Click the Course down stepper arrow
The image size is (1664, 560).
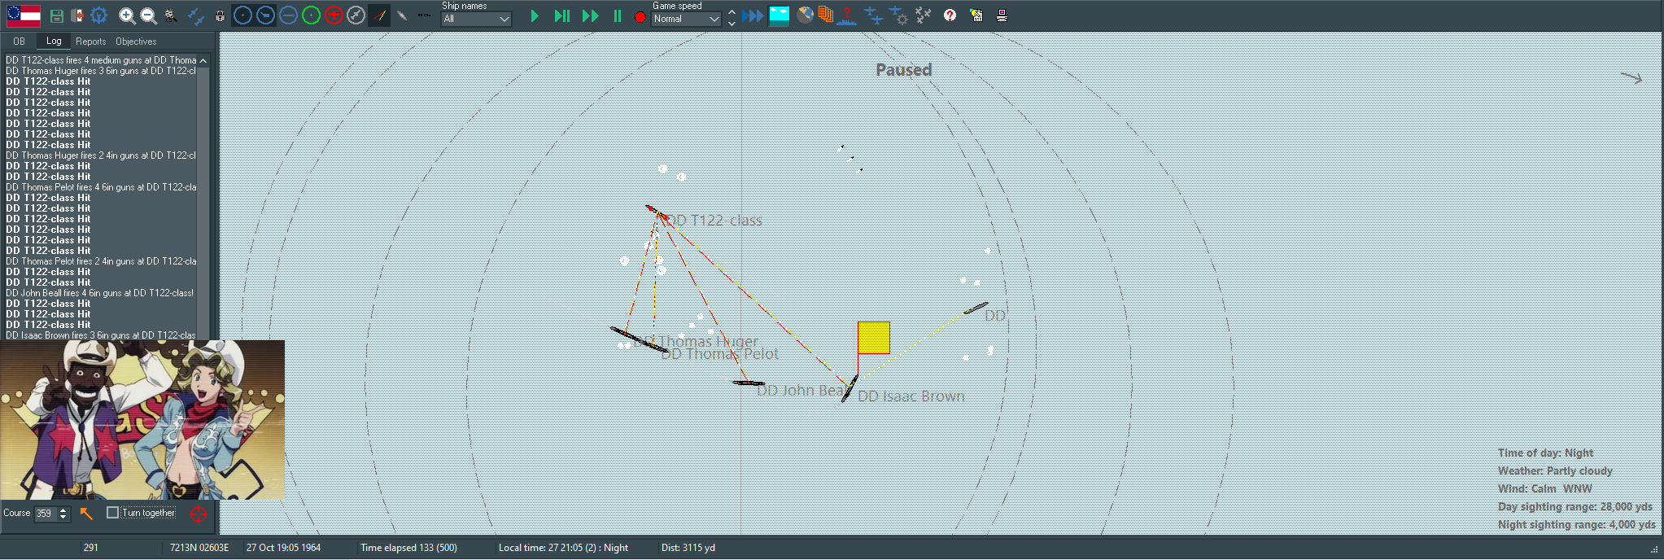[63, 518]
